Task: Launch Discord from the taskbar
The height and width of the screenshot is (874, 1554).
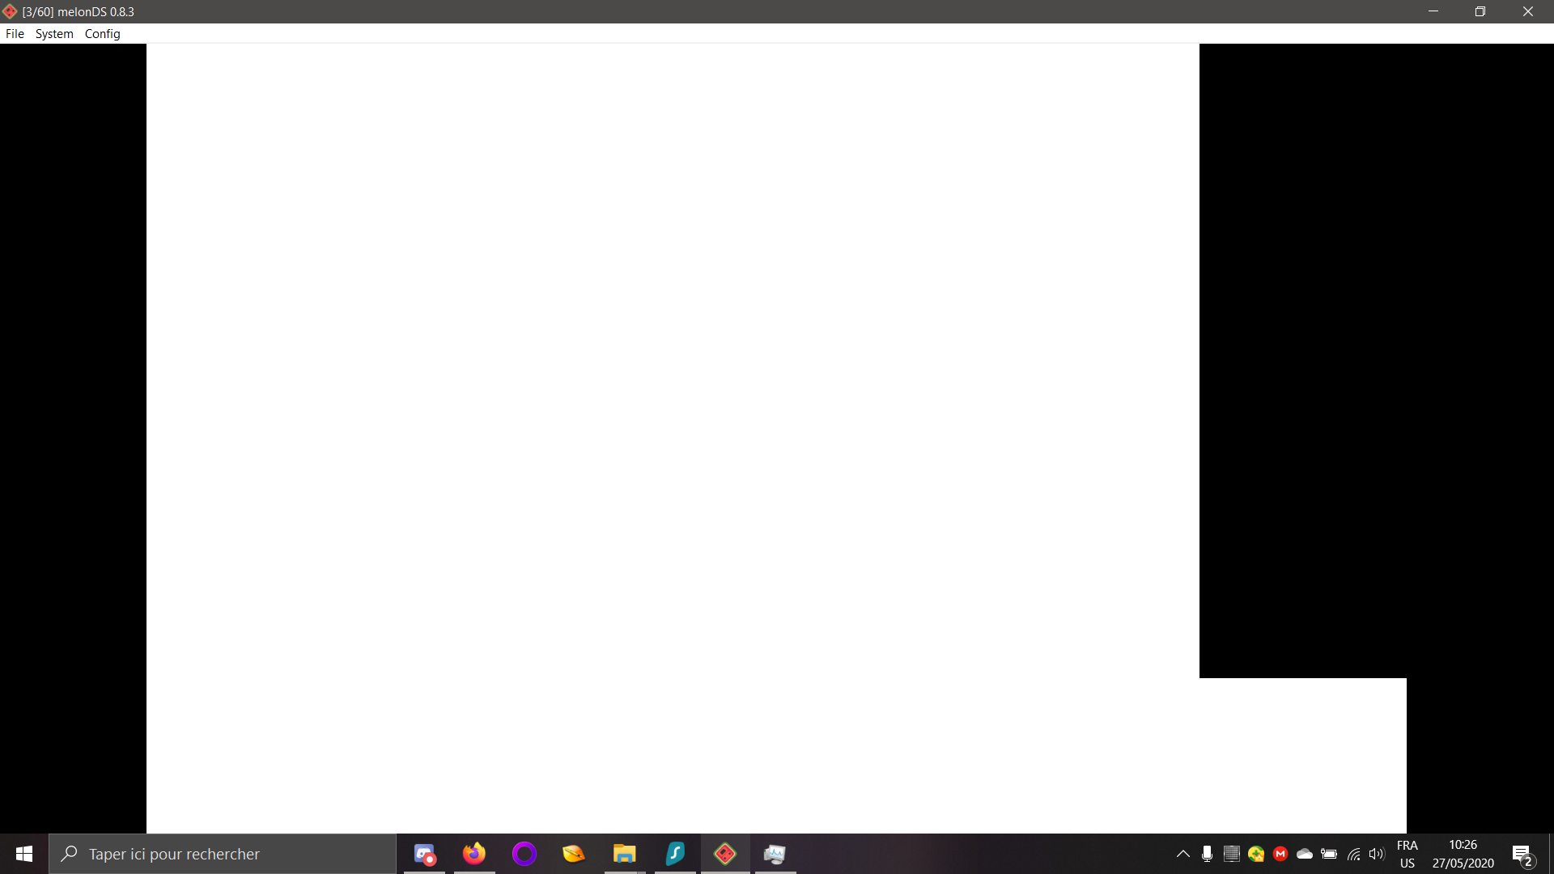Action: coord(424,853)
